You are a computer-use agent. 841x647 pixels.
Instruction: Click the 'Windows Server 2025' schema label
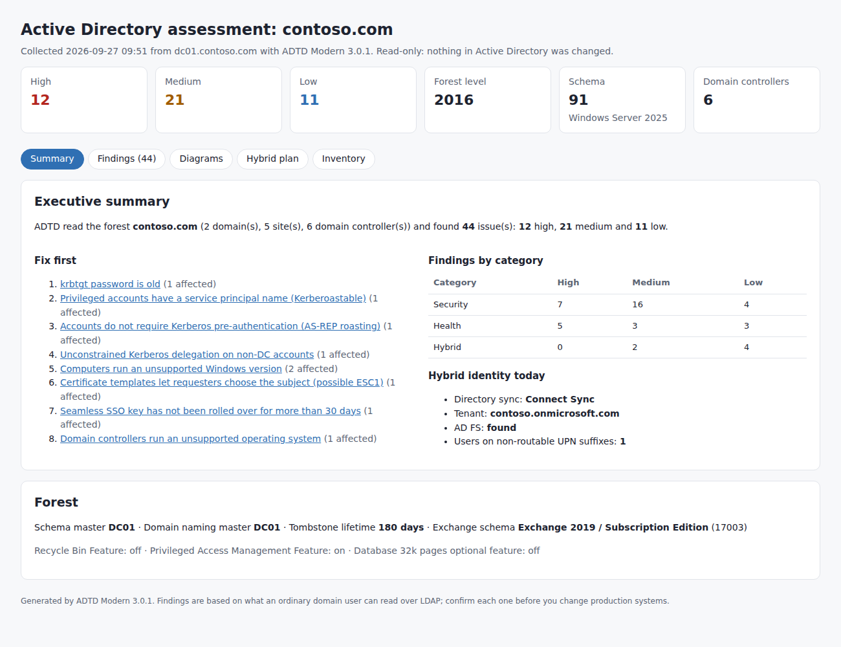click(x=618, y=118)
